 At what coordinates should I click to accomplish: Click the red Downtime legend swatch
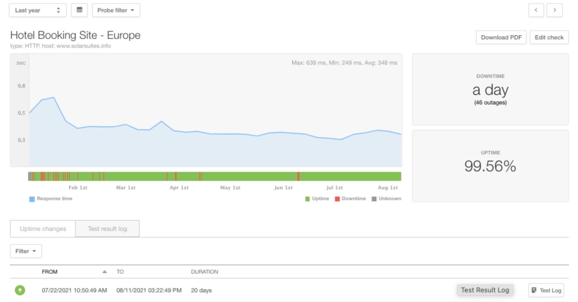337,199
